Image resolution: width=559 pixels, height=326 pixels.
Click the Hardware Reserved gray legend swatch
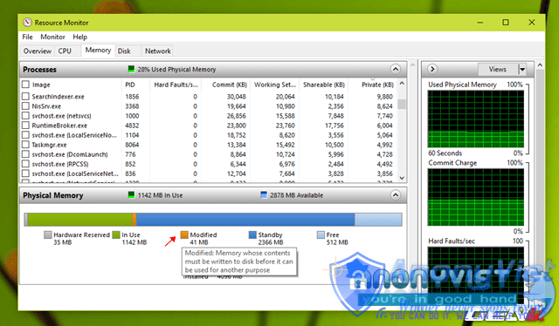pyautogui.click(x=48, y=234)
